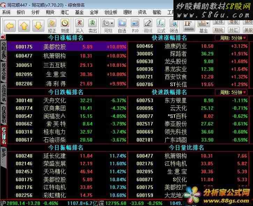Viewport: 253px width, 206px height.
Task: Click the 美股 toolbar button
Action: (248, 30)
